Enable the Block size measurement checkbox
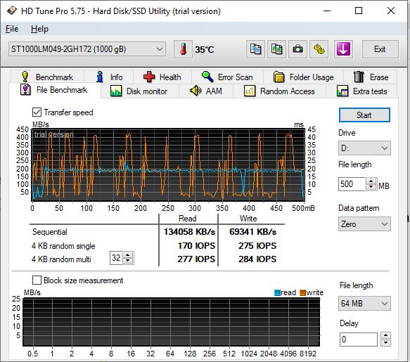The width and height of the screenshot is (410, 362). click(x=37, y=280)
